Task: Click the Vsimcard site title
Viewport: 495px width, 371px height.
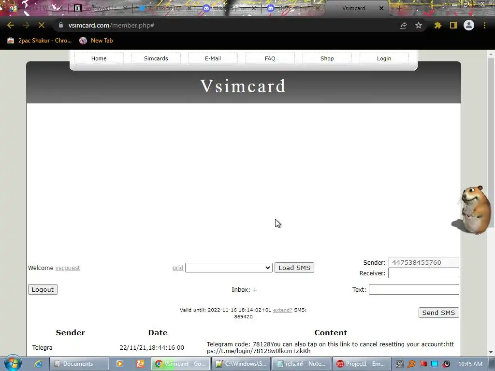Action: [243, 86]
